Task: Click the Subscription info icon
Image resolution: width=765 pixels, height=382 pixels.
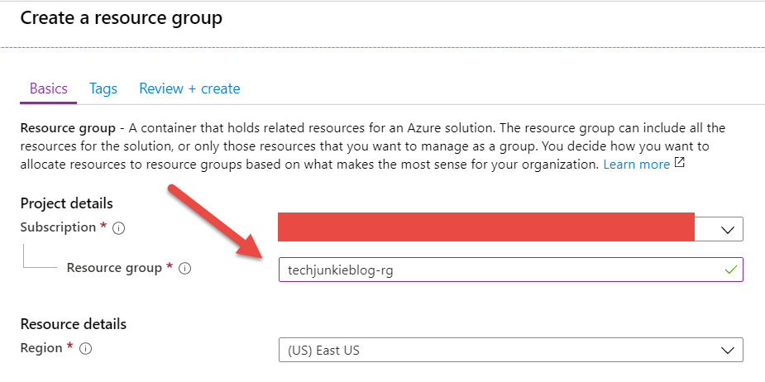Action: point(118,227)
